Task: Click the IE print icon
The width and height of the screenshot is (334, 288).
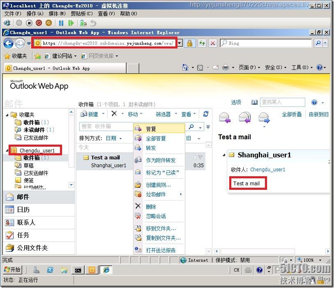Action: 226,67
